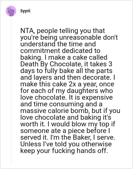Click the word commitment in the comment text
This screenshot has height=169, width=133.
pos(40,51)
